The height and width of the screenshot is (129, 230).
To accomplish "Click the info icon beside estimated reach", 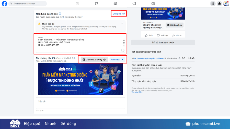I will pyautogui.click(x=179, y=58).
